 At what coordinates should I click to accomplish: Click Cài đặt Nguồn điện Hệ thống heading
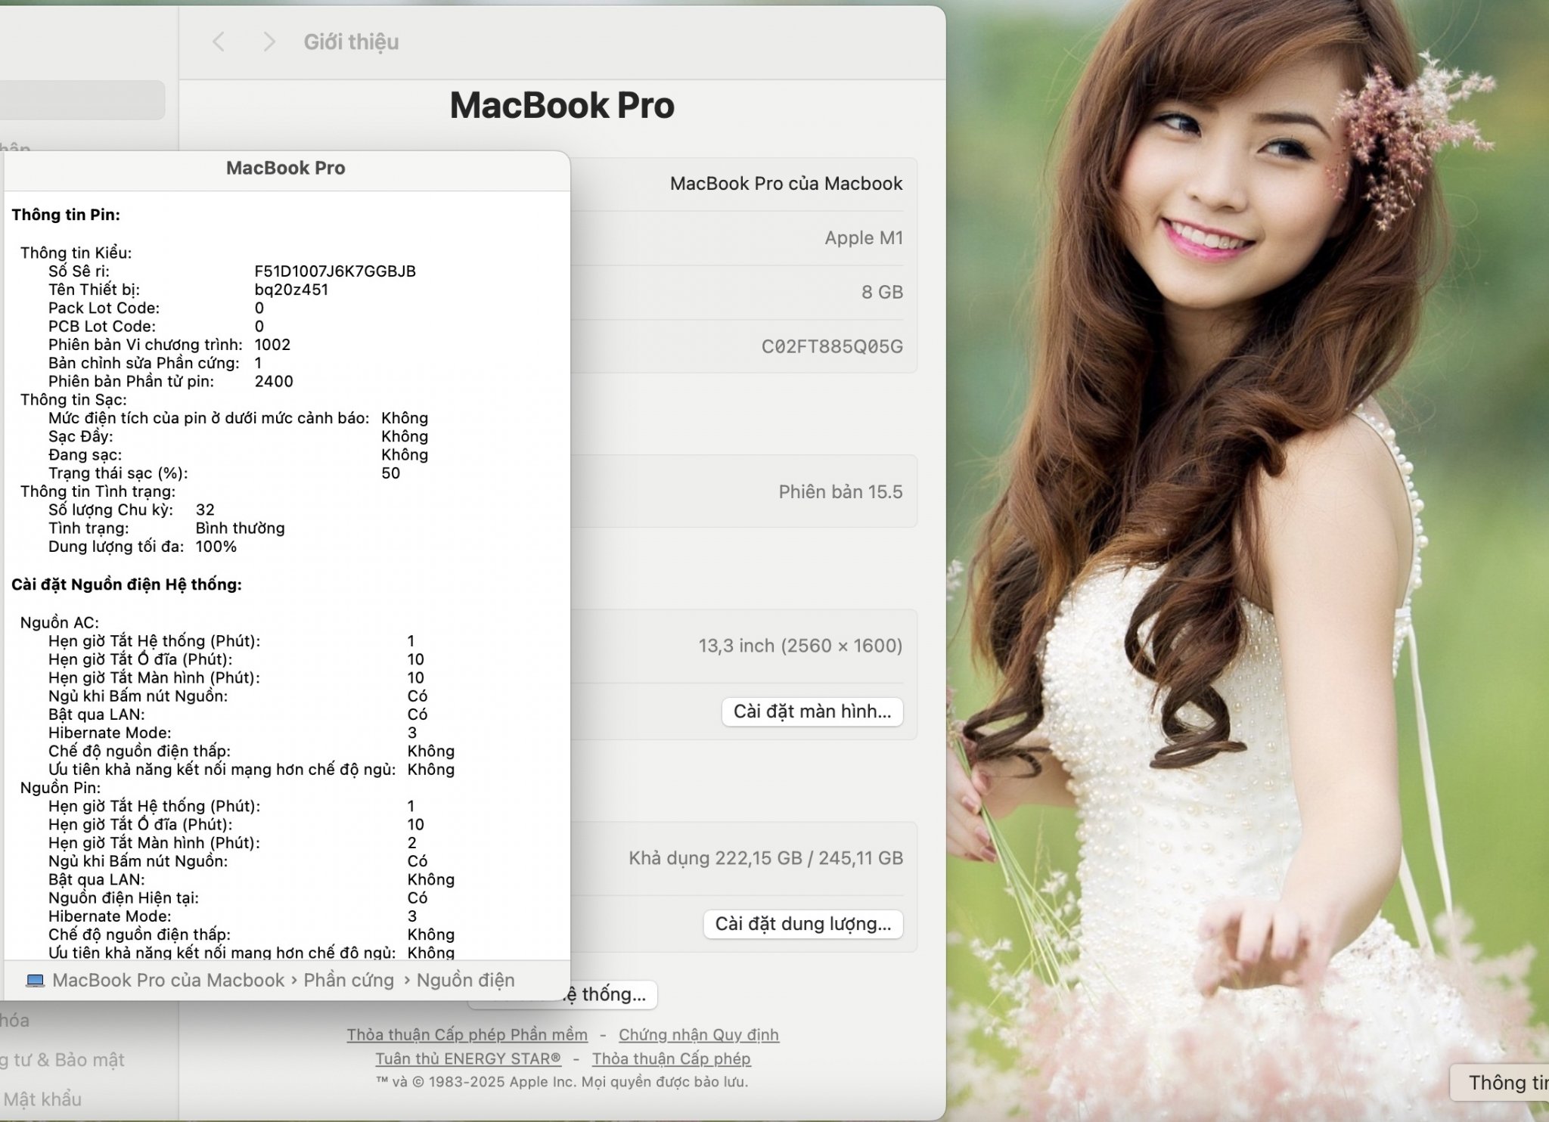coord(126,584)
